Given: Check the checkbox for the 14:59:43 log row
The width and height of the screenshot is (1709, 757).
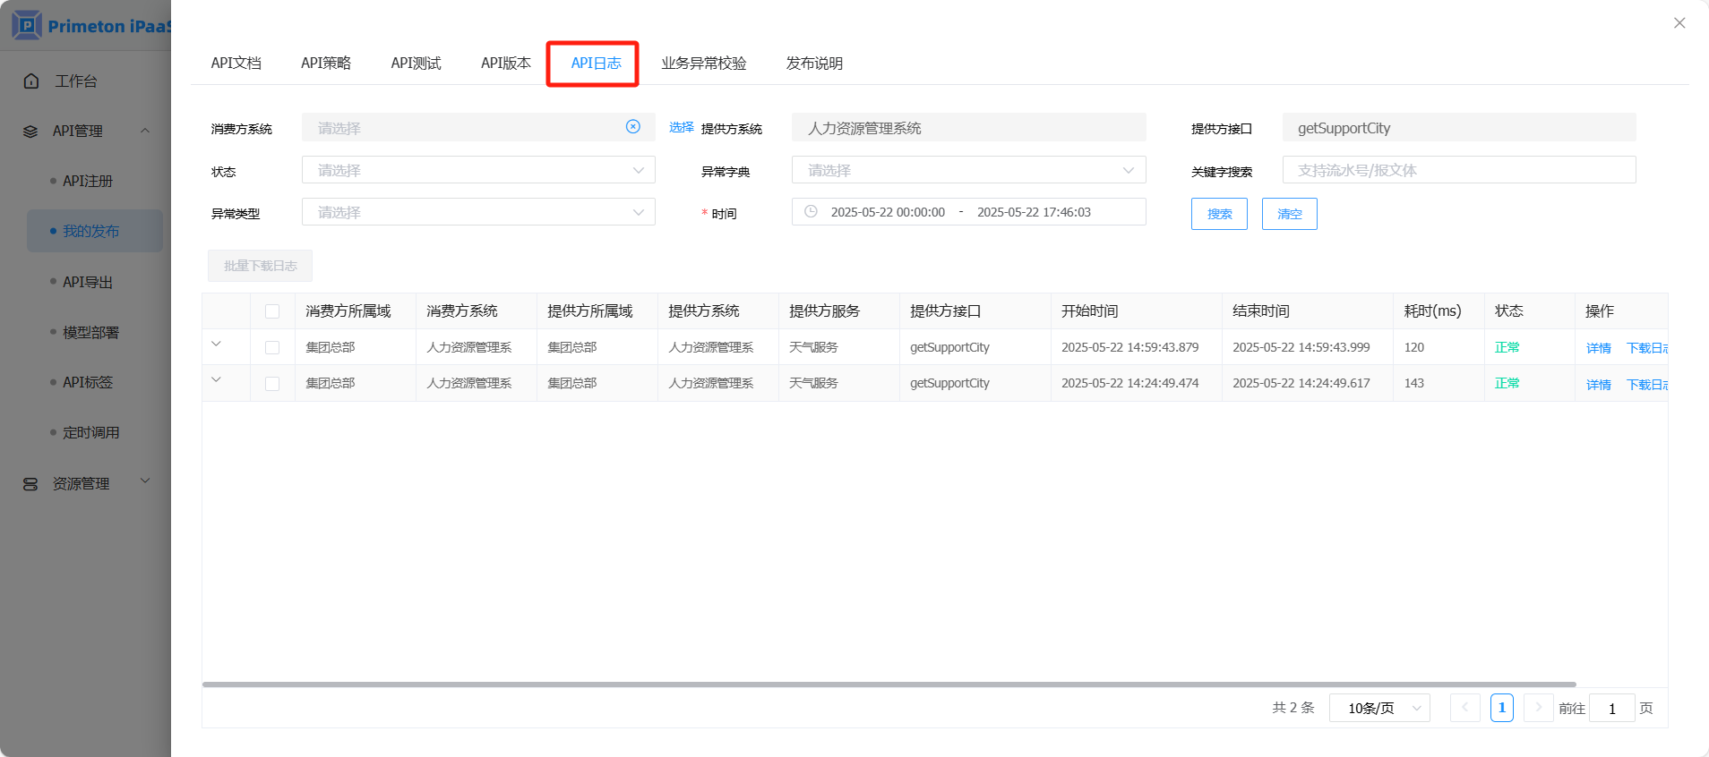Looking at the screenshot, I should [x=272, y=348].
